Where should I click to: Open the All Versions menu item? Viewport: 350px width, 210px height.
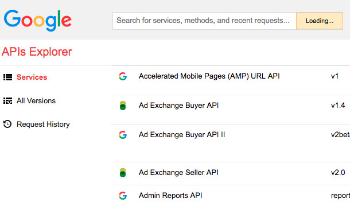click(x=36, y=101)
